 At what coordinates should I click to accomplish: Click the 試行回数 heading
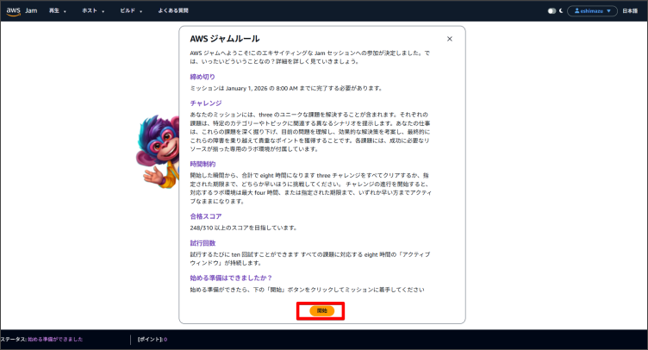point(202,243)
